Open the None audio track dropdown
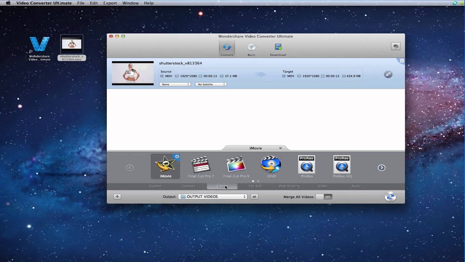 [175, 84]
